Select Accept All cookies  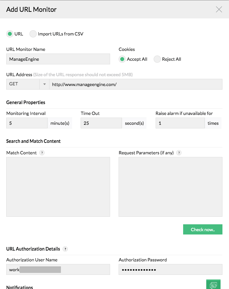(x=122, y=59)
